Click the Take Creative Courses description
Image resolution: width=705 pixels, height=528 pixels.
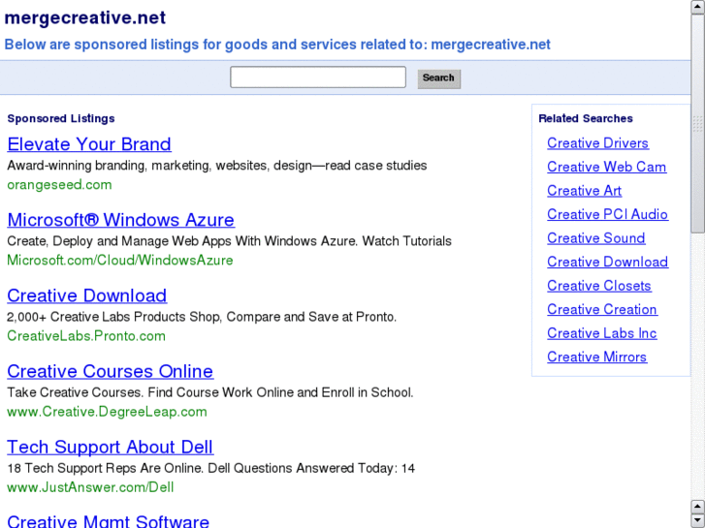coord(210,392)
